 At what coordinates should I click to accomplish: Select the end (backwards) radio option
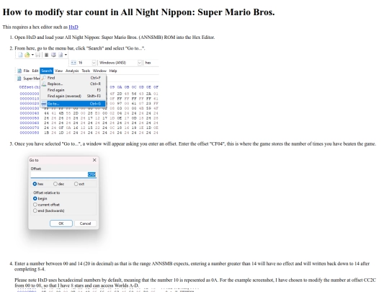(35, 211)
